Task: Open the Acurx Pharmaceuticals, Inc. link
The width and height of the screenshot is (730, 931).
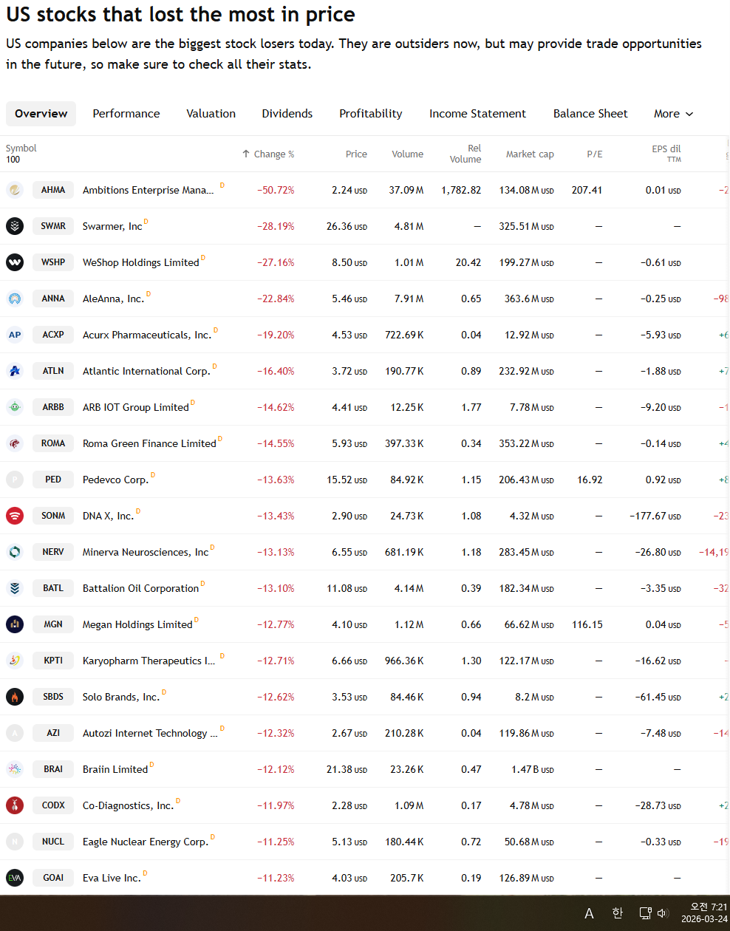Action: [147, 335]
